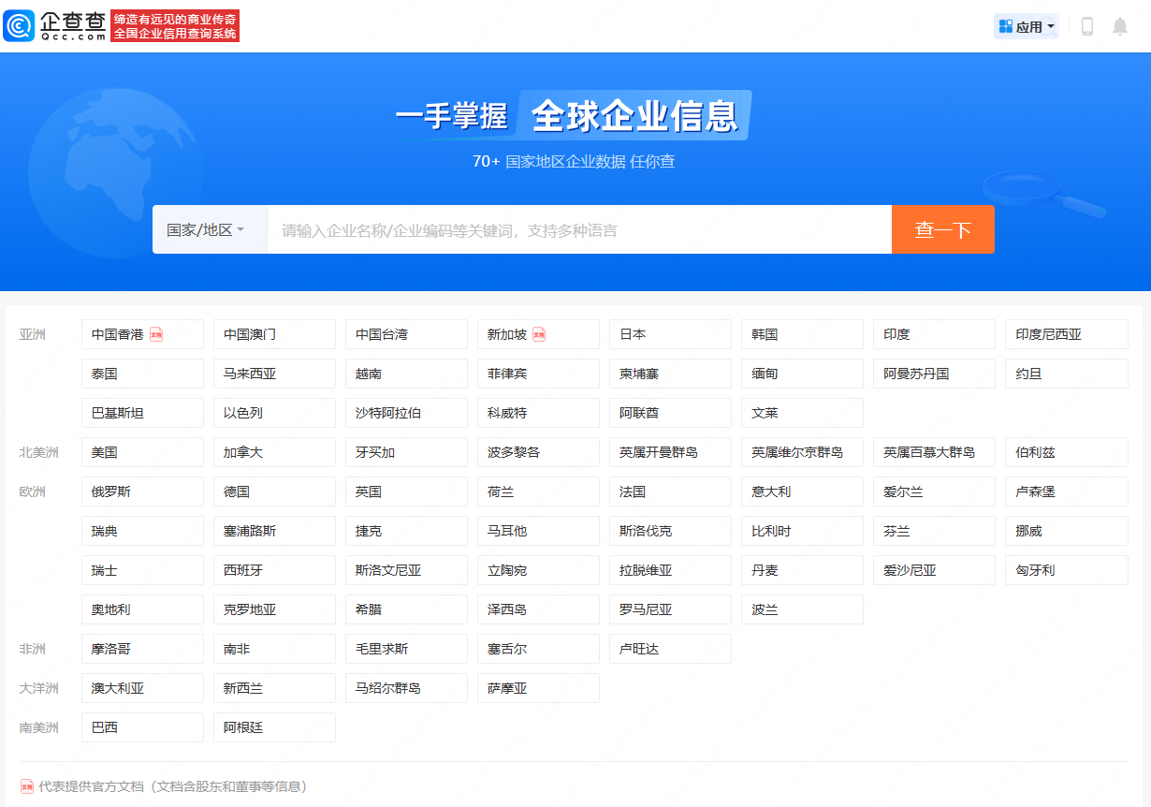
Task: Click the grid icon next to 应用
Action: point(1006,26)
